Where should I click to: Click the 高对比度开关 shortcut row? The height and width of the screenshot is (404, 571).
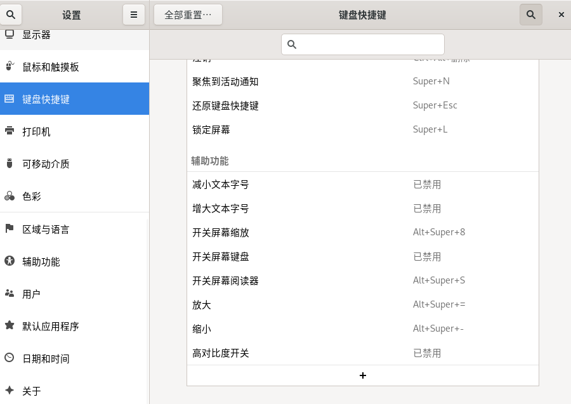(x=363, y=353)
